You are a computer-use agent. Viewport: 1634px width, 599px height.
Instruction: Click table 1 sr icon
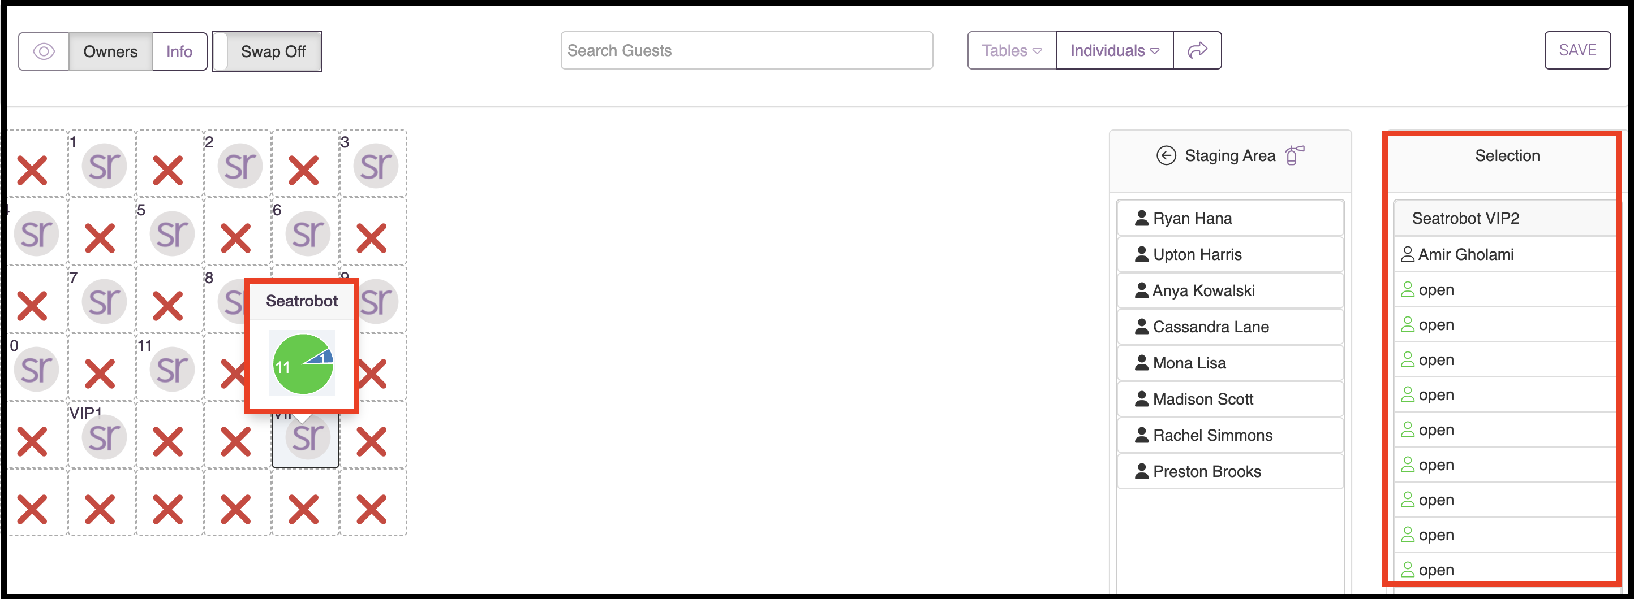[104, 166]
